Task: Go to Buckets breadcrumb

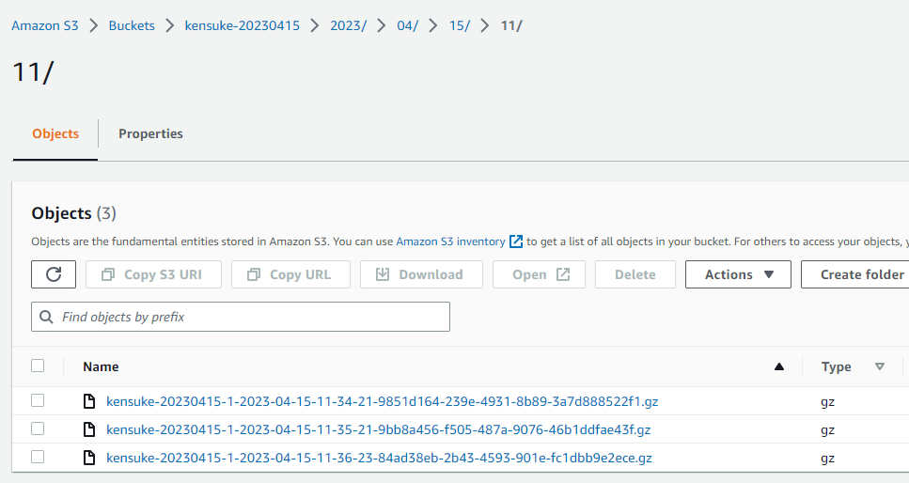Action: tap(132, 25)
